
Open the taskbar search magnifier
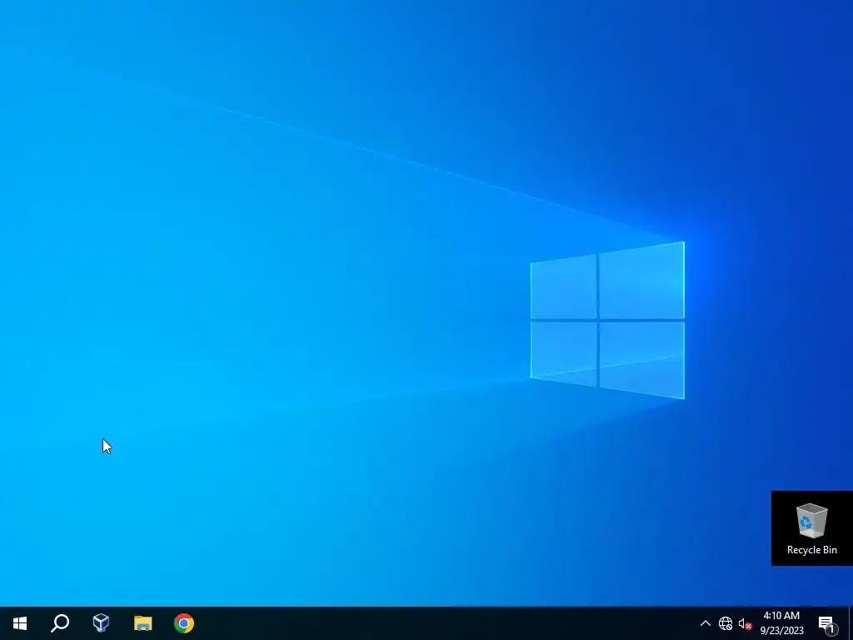60,623
